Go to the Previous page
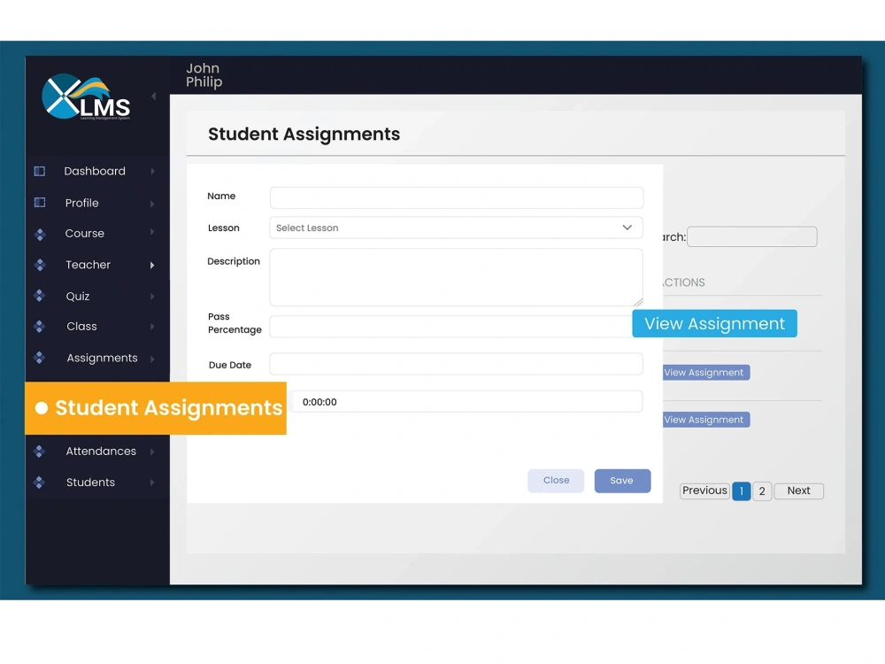Screen dimensions: 885x664 pos(705,490)
